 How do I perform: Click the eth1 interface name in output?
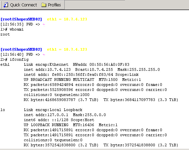tap(5, 64)
